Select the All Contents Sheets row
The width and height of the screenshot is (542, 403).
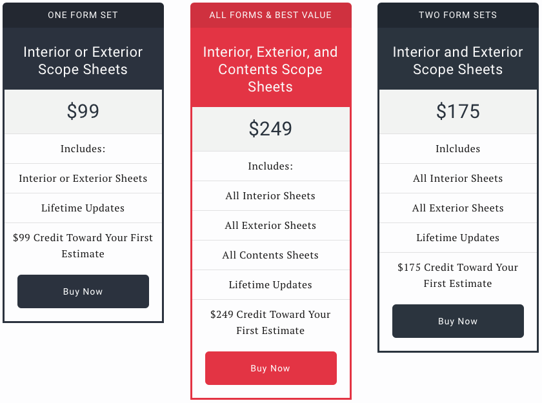(x=270, y=255)
